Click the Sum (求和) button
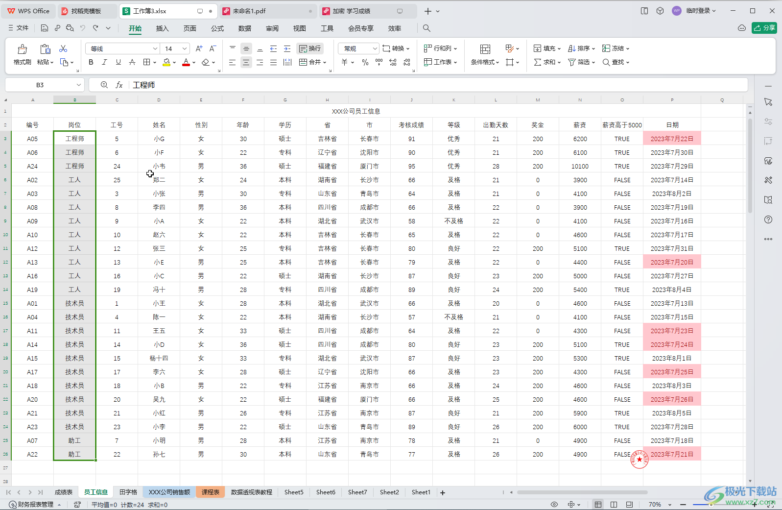The image size is (782, 510). pos(547,62)
